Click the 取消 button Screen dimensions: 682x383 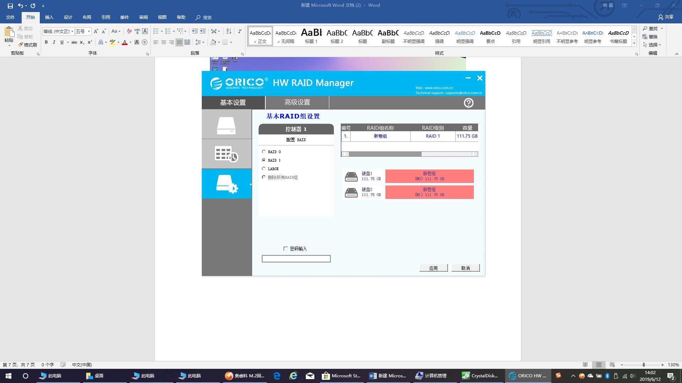(465, 268)
